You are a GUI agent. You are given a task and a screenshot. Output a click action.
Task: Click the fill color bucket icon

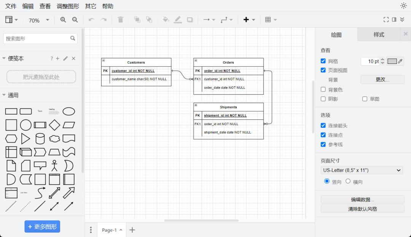pos(166,20)
